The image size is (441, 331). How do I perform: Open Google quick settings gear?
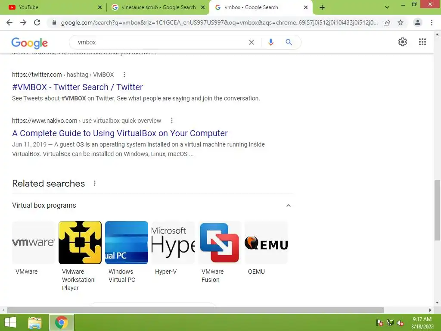[403, 42]
